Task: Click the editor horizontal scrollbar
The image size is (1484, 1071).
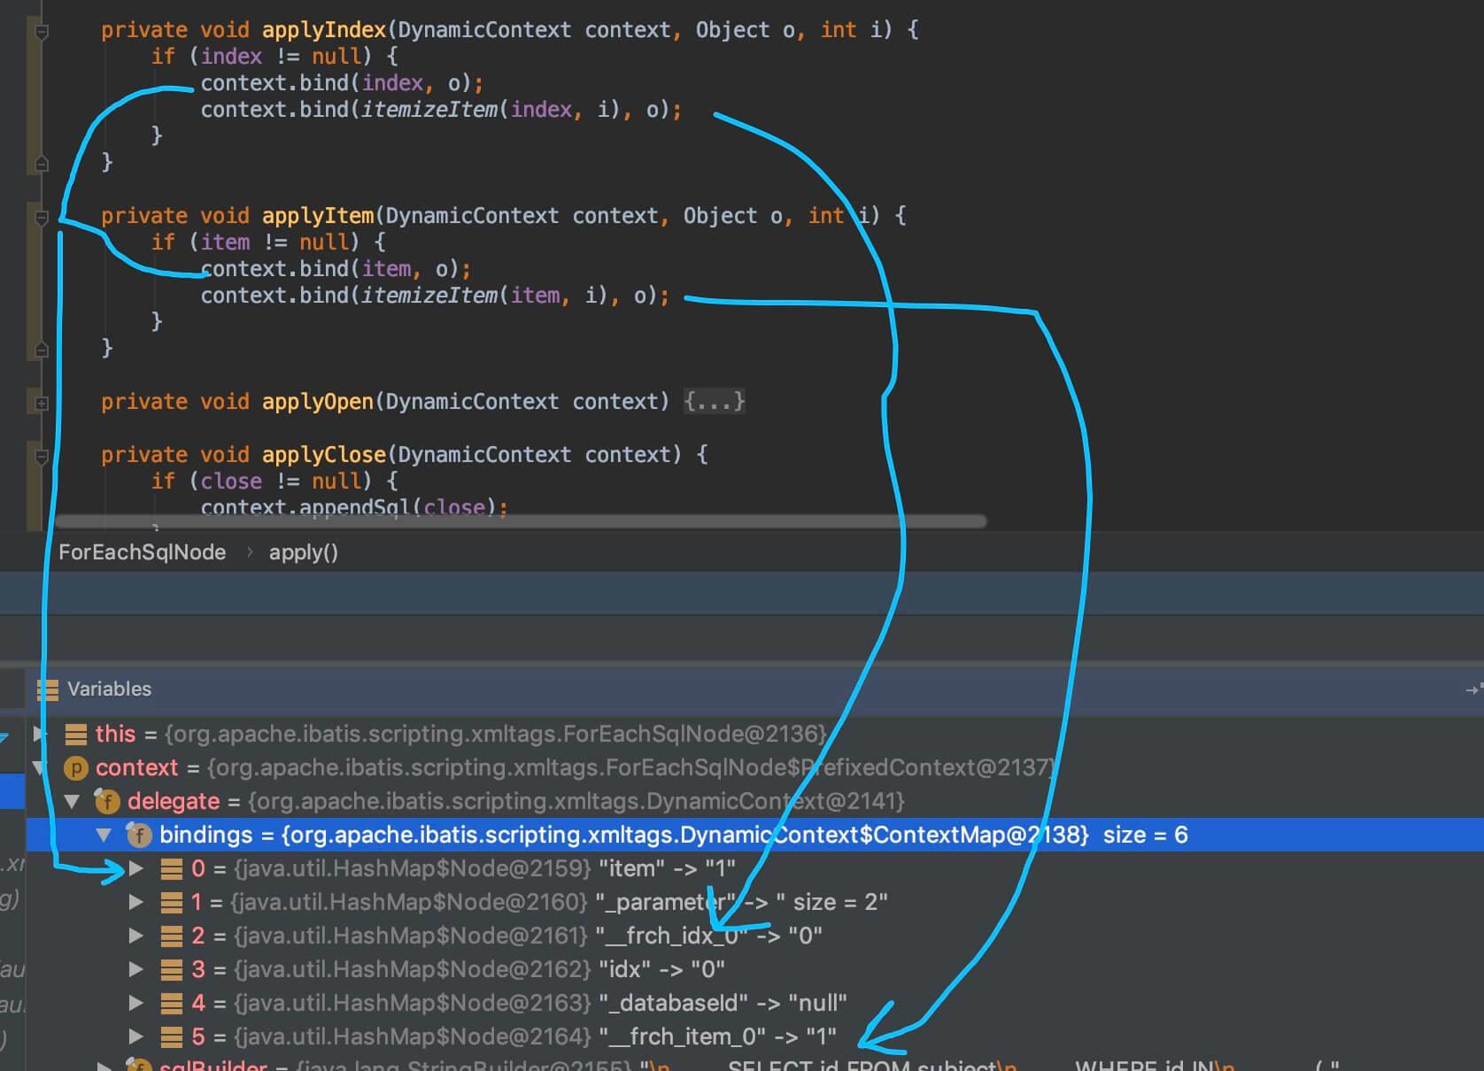Action: coord(520,521)
